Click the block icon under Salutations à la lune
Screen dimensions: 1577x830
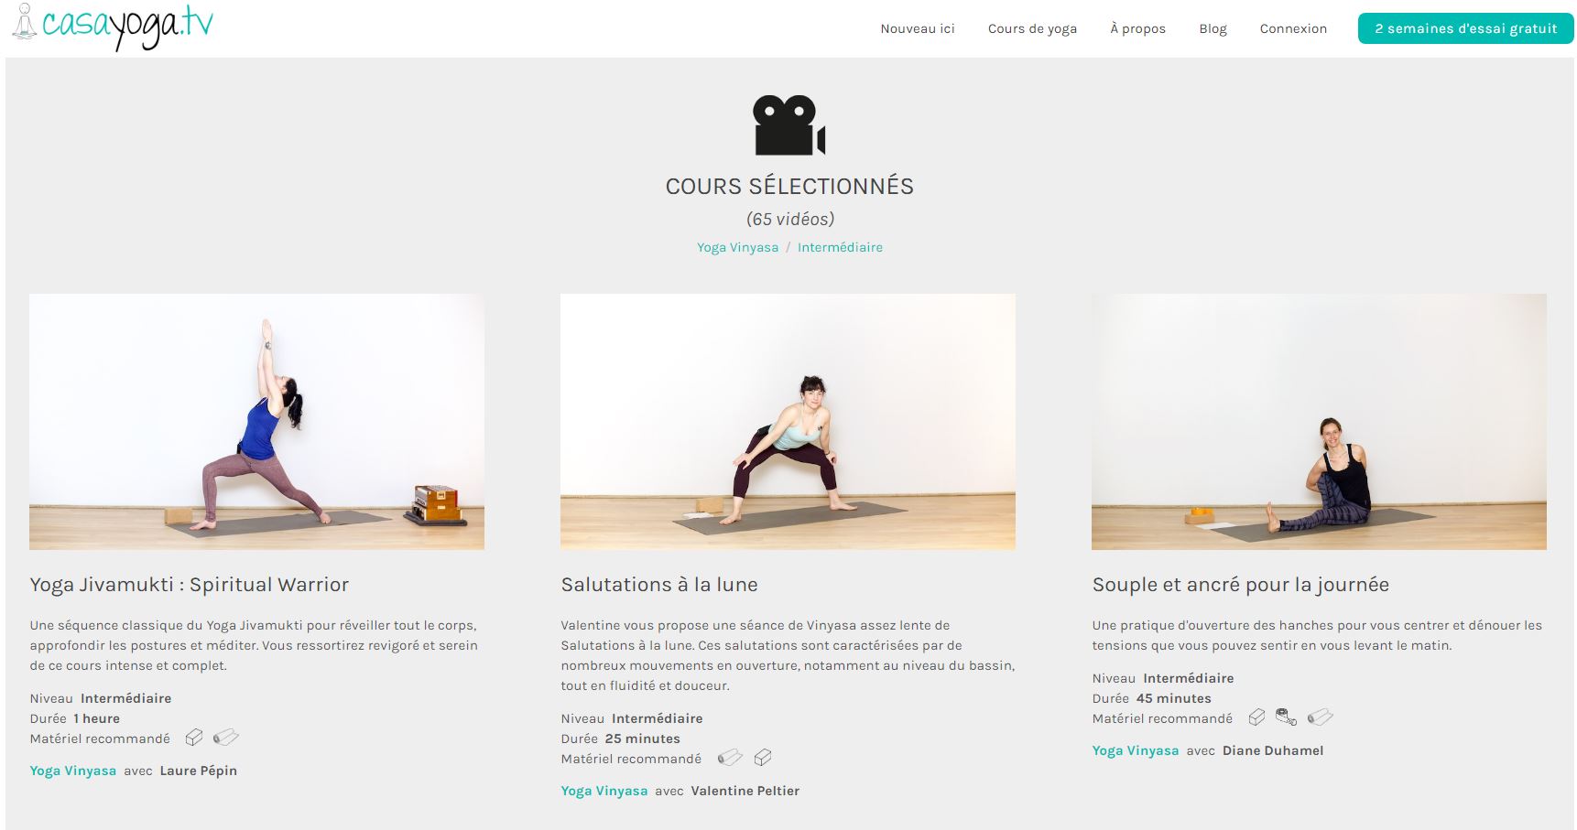click(x=762, y=758)
